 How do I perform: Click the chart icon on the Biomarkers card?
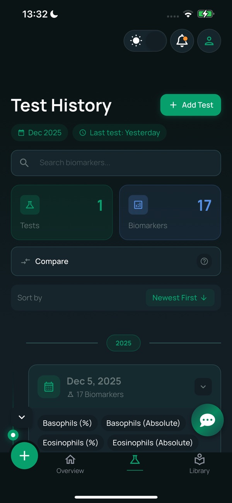138,205
